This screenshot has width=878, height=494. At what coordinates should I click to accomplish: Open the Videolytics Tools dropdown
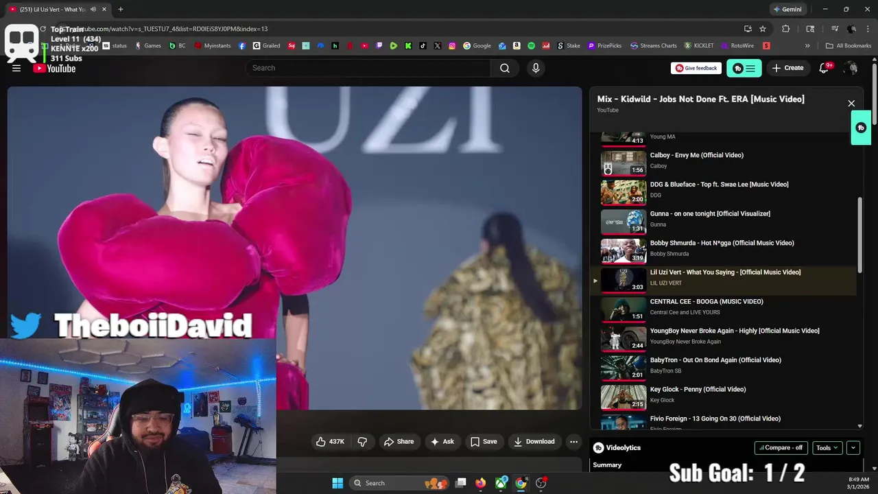coord(827,447)
